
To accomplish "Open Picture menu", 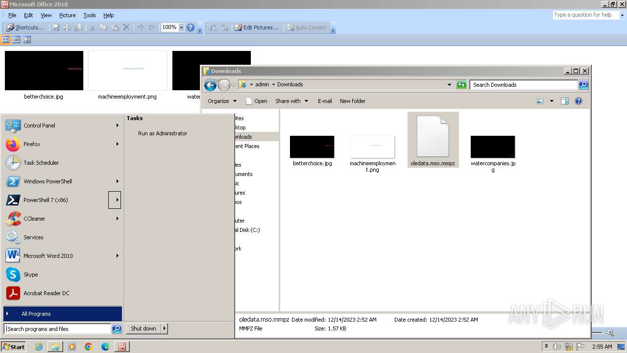I will (68, 15).
